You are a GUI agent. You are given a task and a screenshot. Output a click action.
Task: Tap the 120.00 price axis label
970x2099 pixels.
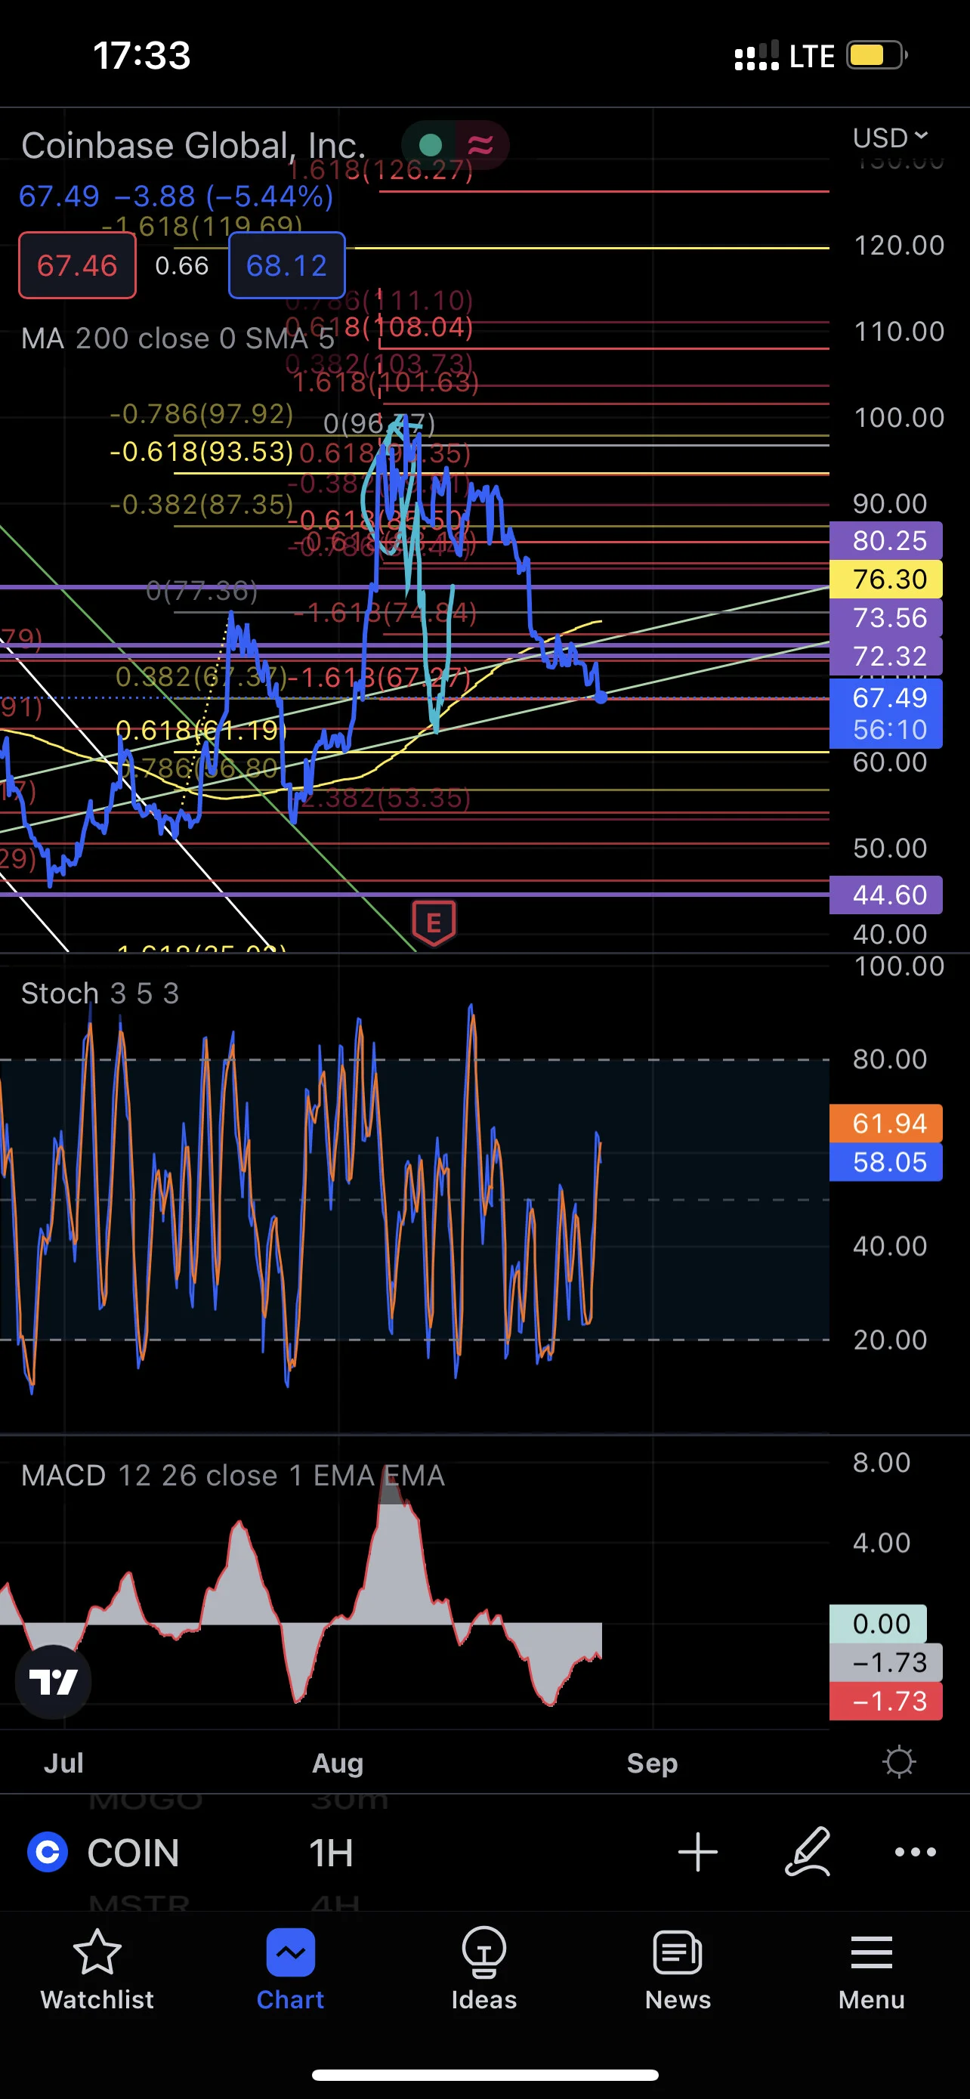coord(899,246)
